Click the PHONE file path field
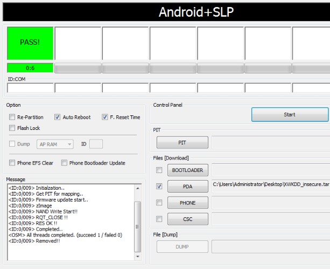The image size is (330, 269). tap(271, 203)
